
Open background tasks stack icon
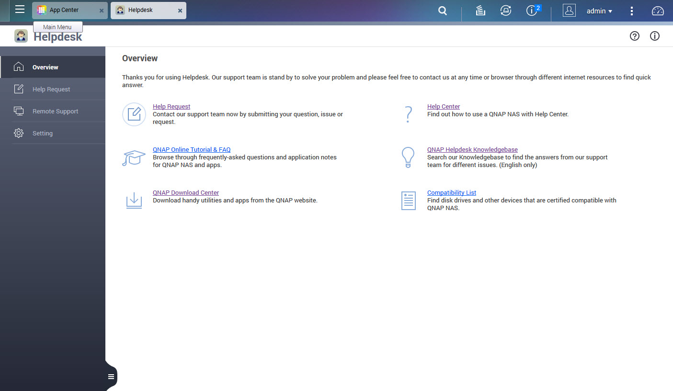[x=480, y=11]
